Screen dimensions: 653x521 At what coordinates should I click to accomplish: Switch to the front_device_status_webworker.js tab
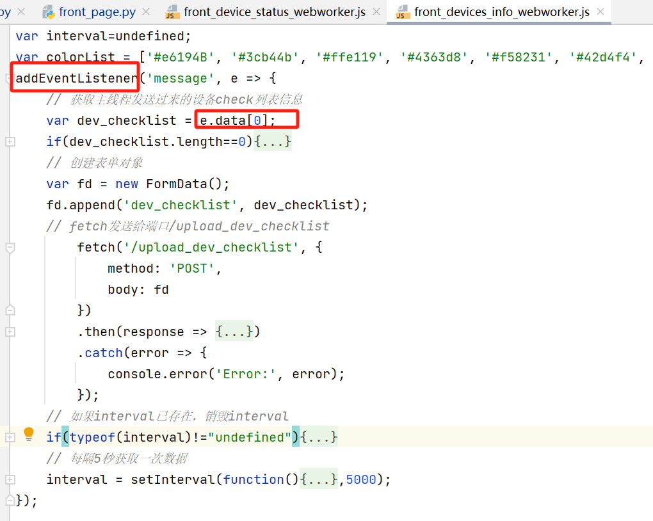(x=274, y=12)
